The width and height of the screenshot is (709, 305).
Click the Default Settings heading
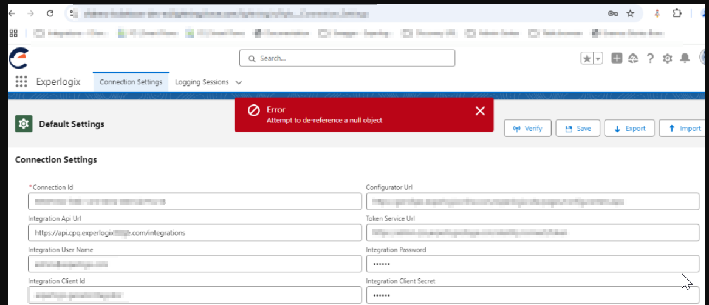[72, 124]
